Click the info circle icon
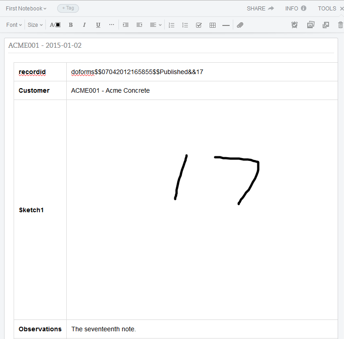Viewport: 344px width, 339px height. click(x=304, y=8)
